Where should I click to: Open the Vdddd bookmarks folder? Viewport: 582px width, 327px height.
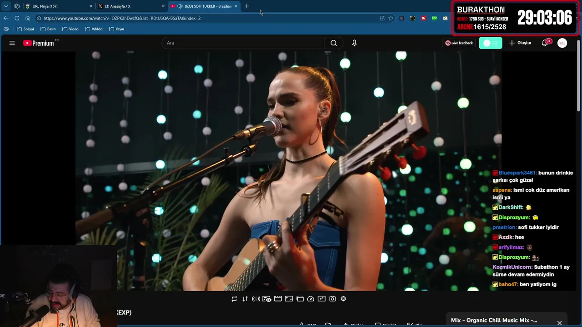[94, 29]
